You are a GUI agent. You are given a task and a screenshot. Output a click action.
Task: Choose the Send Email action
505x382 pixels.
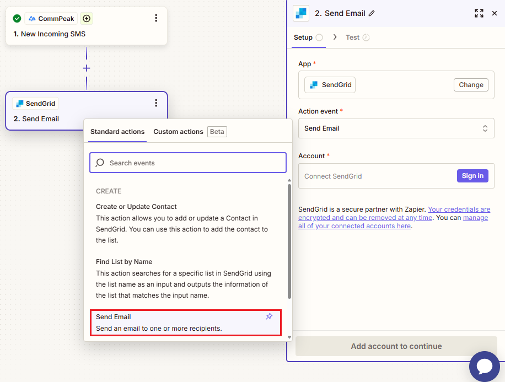click(185, 322)
